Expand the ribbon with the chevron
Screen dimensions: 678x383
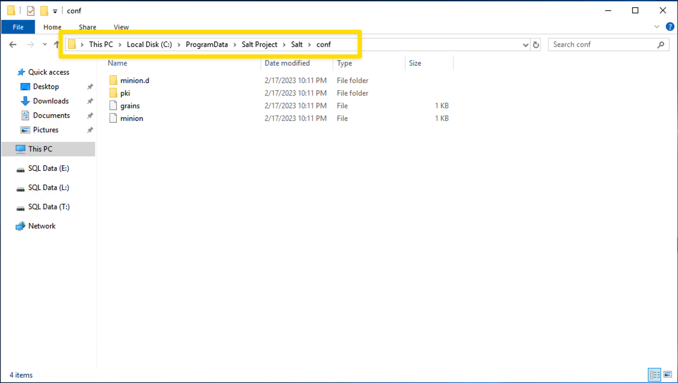pos(657,26)
